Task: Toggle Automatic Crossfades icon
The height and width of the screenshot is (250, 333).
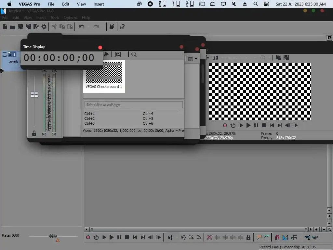Action: [x=285, y=237]
